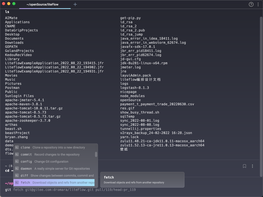Click the autocomplete list scrollbar

click(96, 155)
